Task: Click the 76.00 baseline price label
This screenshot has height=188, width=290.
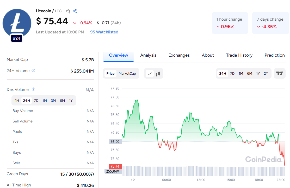Action: click(115, 142)
